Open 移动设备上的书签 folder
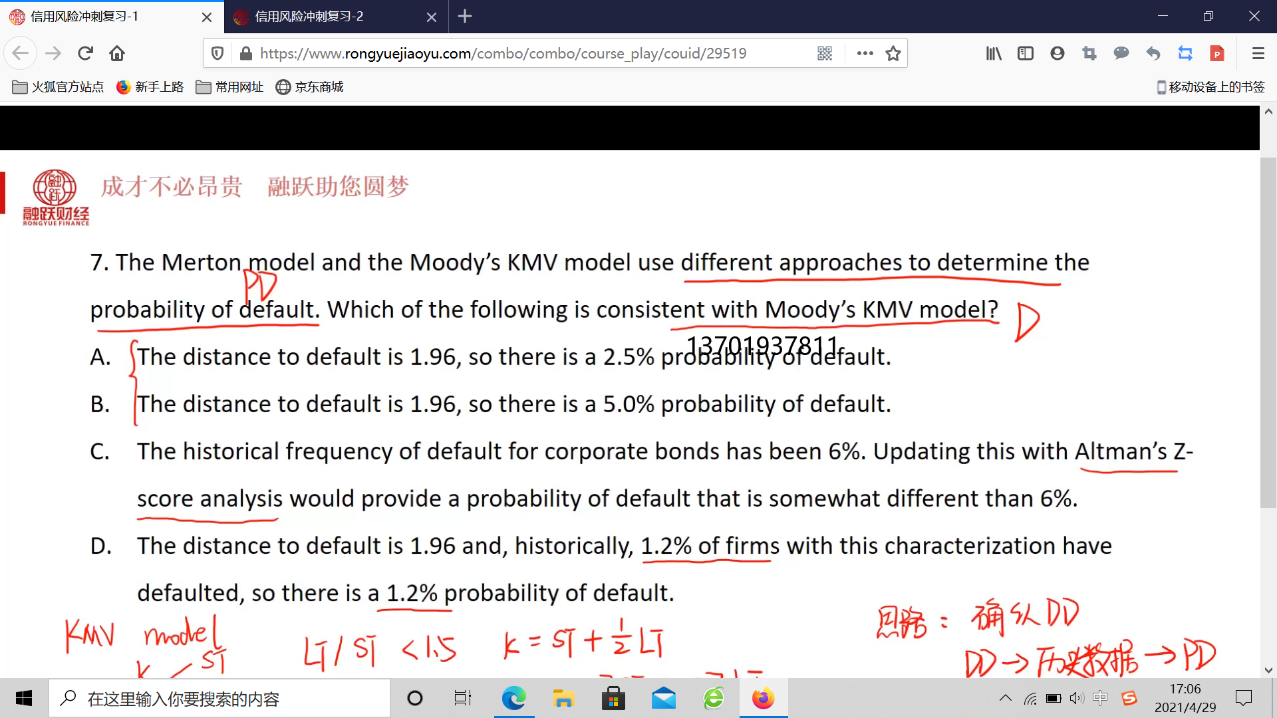 pyautogui.click(x=1210, y=87)
